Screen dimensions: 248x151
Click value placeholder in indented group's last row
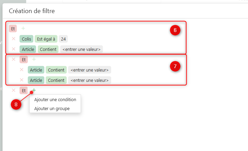(90, 80)
